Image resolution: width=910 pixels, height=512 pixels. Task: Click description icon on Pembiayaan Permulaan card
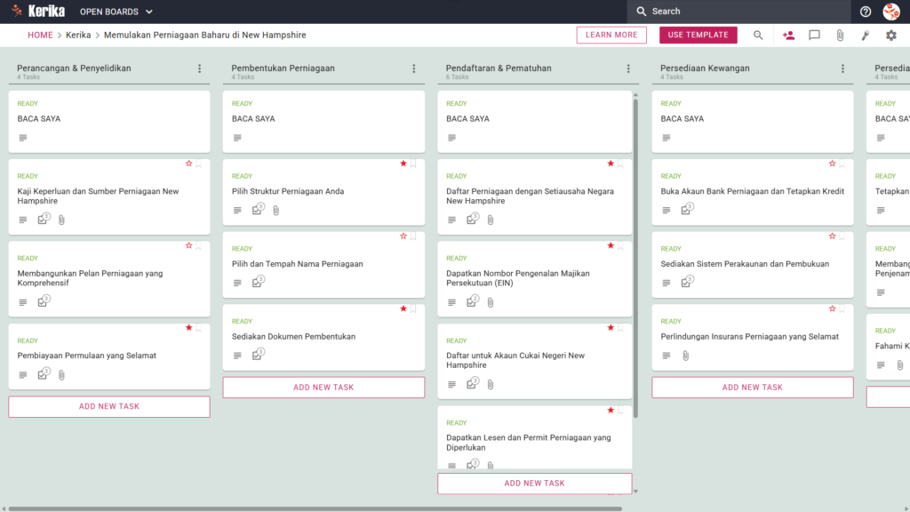click(x=22, y=375)
